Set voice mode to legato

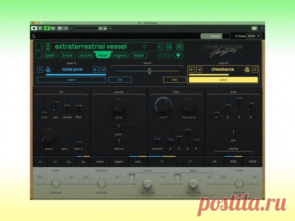(x=118, y=161)
